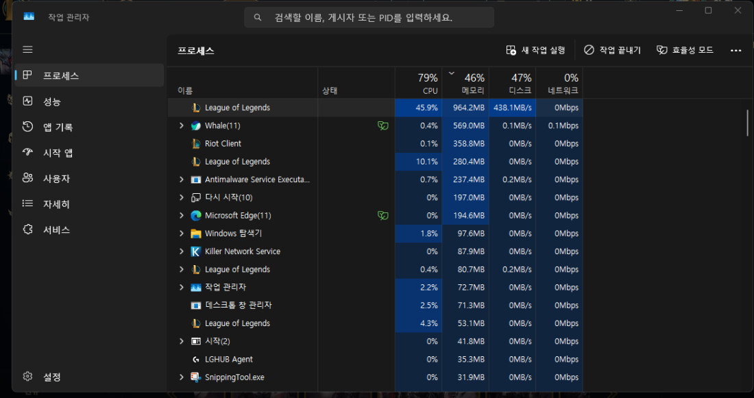Expand the Antimalware Service Executable row
754x398 pixels.
pyautogui.click(x=182, y=179)
